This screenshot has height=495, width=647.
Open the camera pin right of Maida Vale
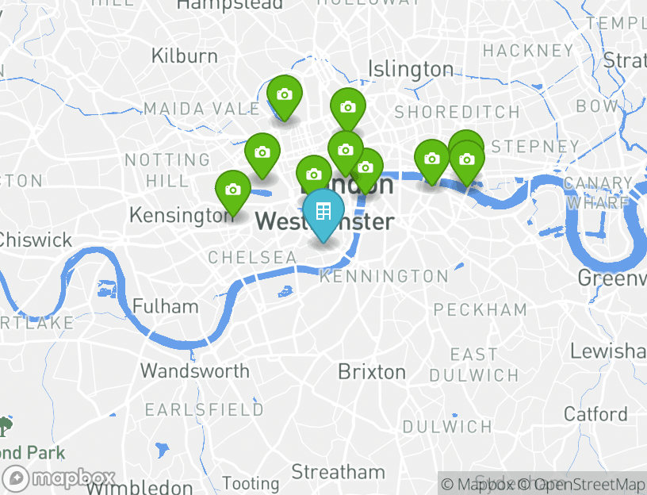coord(285,96)
